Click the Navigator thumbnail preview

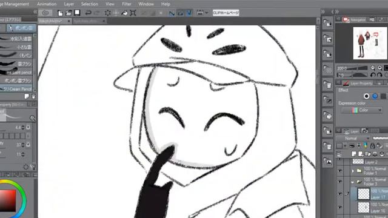370,43
